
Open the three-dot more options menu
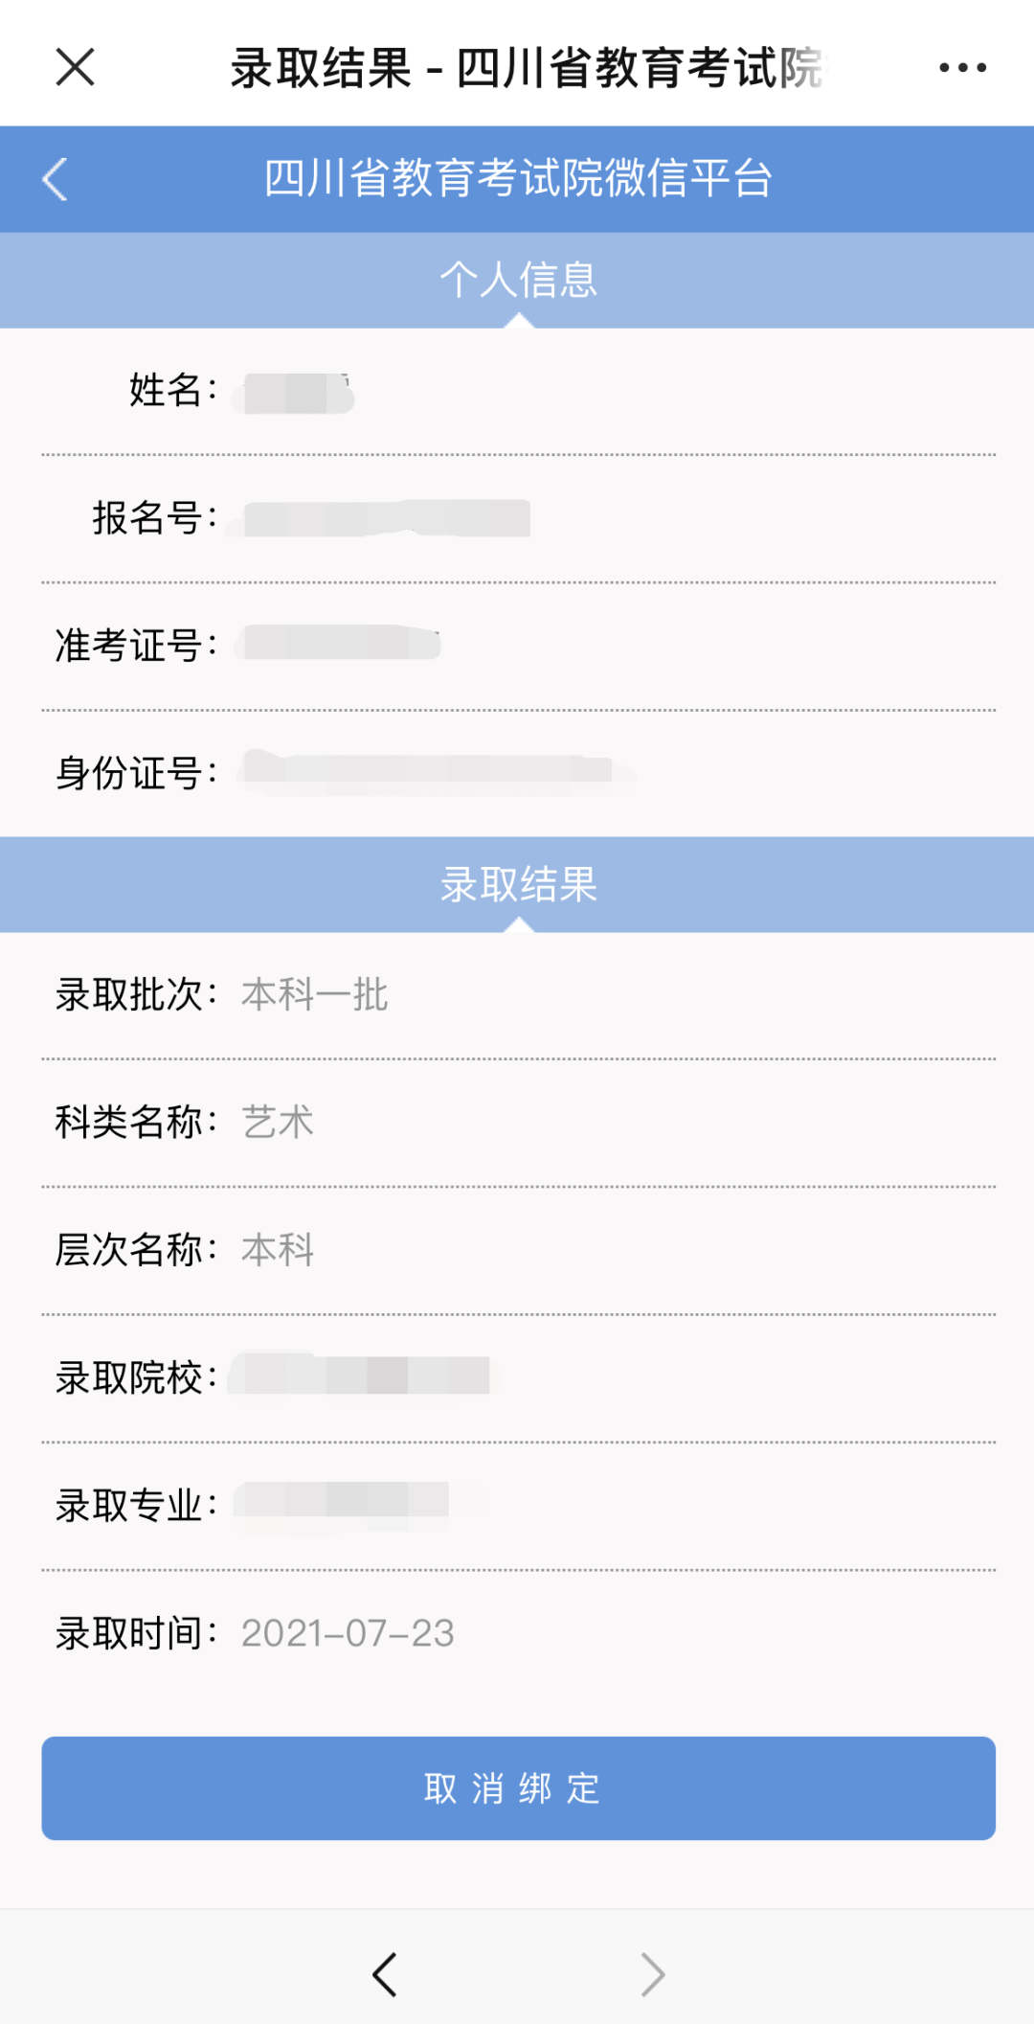[x=962, y=68]
